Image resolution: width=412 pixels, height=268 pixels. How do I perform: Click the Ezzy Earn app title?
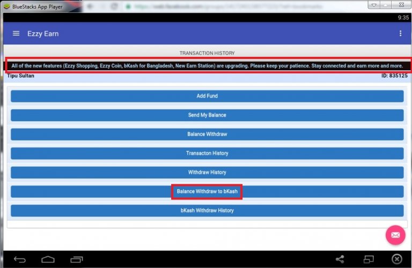pos(43,34)
